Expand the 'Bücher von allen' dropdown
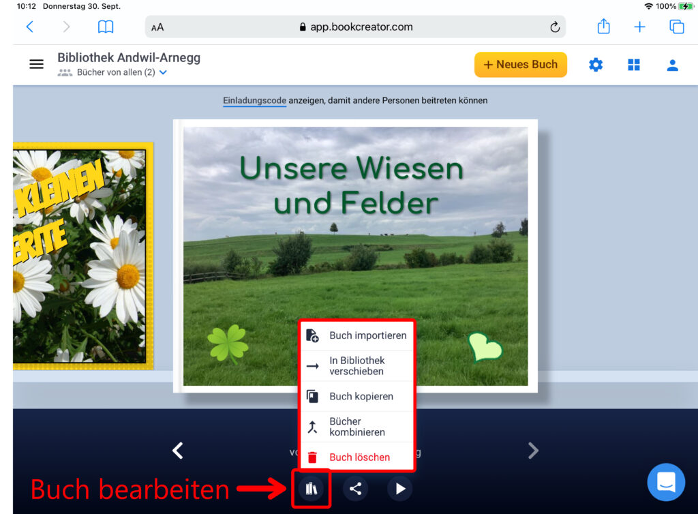 pos(162,72)
